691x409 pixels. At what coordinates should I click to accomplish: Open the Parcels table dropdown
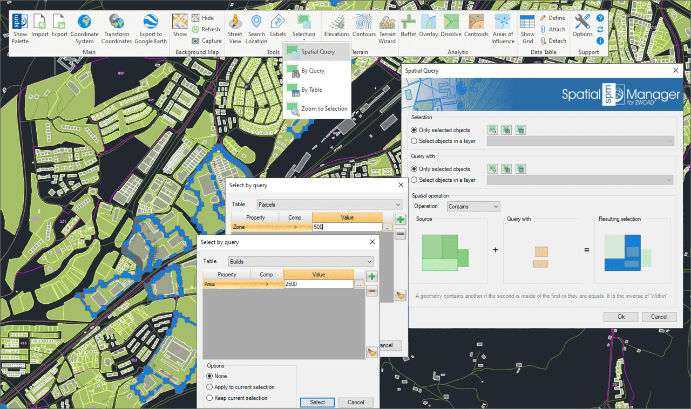coord(329,204)
